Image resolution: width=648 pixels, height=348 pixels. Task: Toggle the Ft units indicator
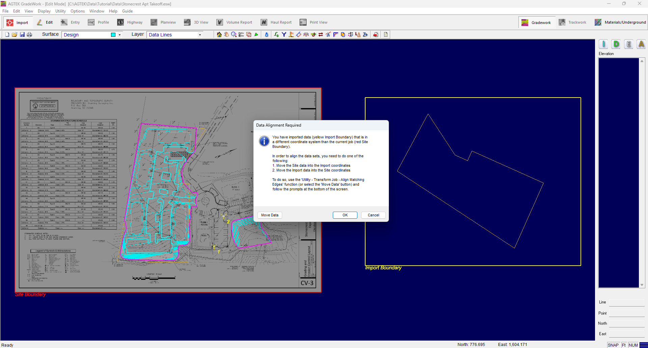pyautogui.click(x=624, y=345)
